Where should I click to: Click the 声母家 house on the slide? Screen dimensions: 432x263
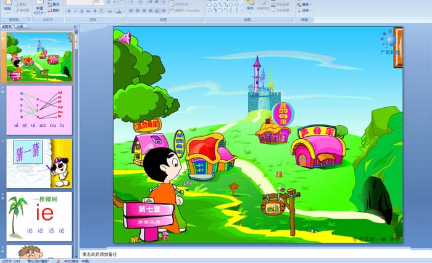pos(319,147)
